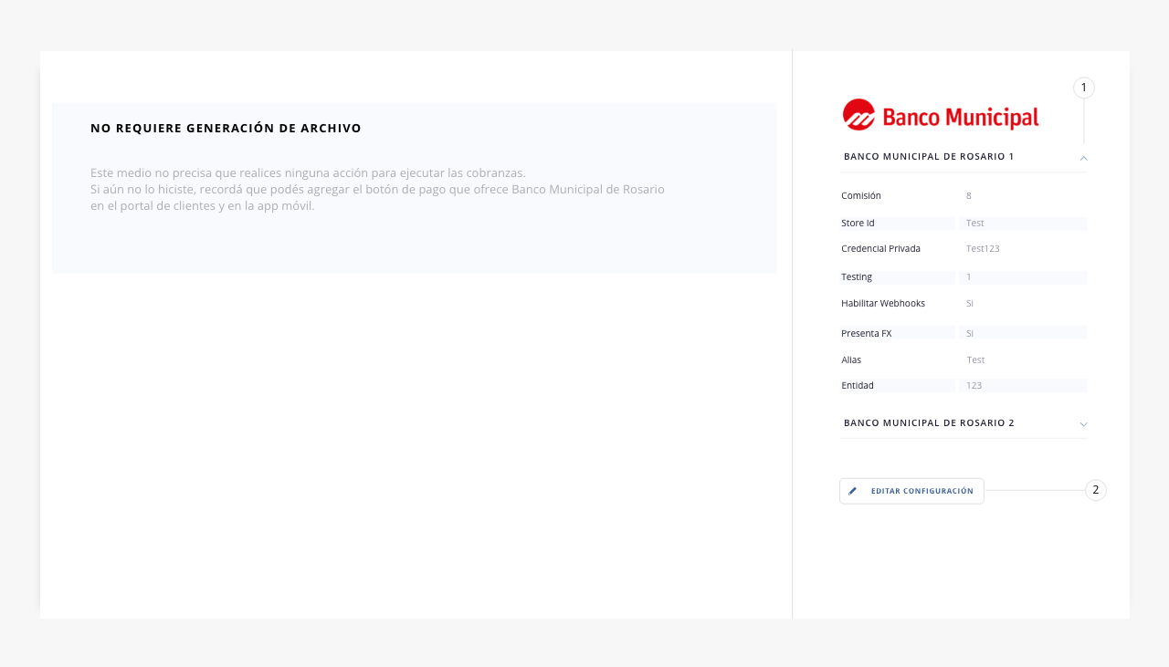This screenshot has width=1169, height=667.
Task: Click the Testing value 1
Action: click(x=969, y=277)
